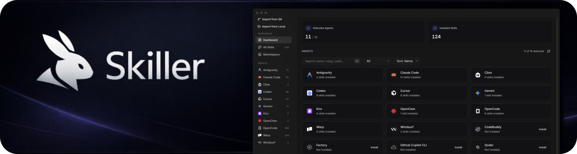Click the Cursor sidebar icon

260,99
